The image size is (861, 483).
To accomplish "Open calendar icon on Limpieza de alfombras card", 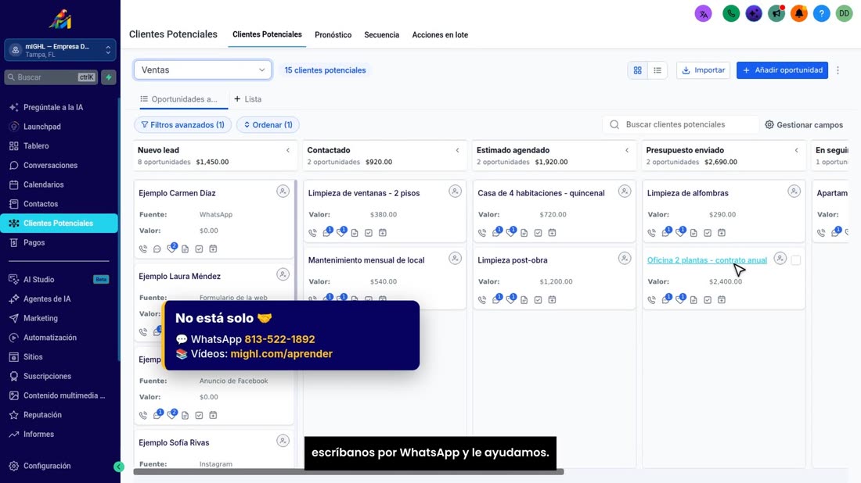I will point(722,233).
